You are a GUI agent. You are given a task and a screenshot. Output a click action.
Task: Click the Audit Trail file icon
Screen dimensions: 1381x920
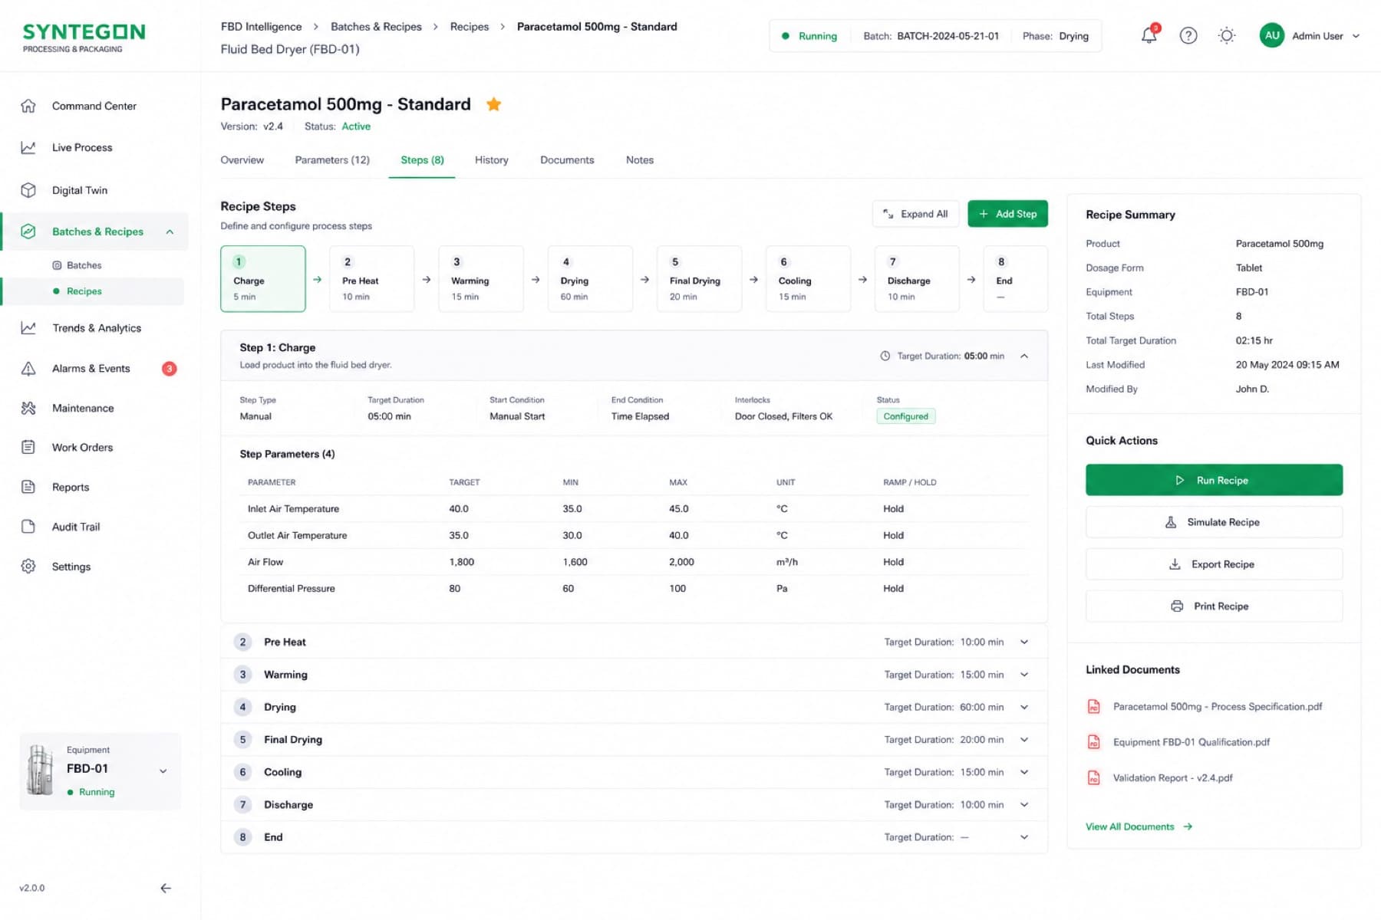[x=28, y=527]
